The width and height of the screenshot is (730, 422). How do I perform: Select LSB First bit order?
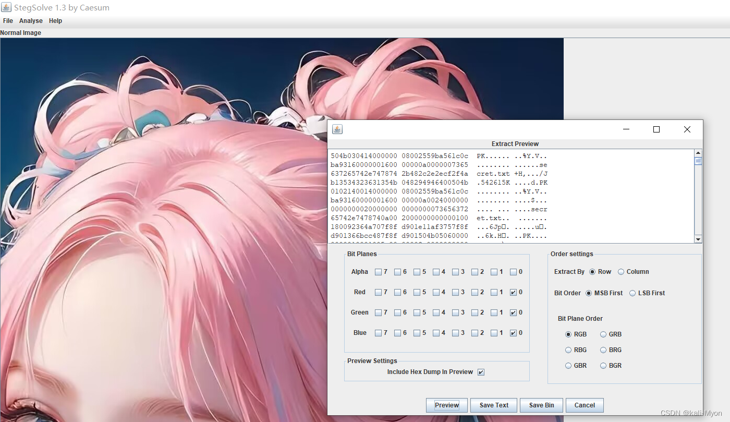(x=632, y=293)
